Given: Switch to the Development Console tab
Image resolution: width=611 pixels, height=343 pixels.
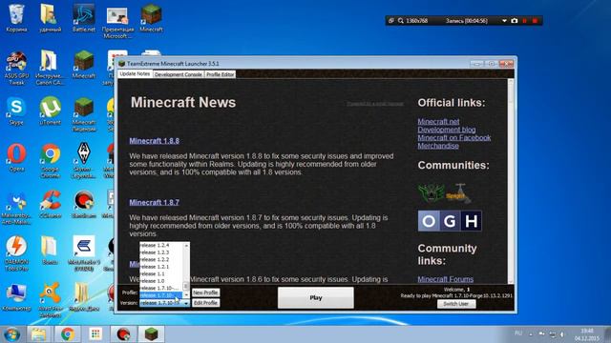Looking at the screenshot, I should click(x=179, y=74).
